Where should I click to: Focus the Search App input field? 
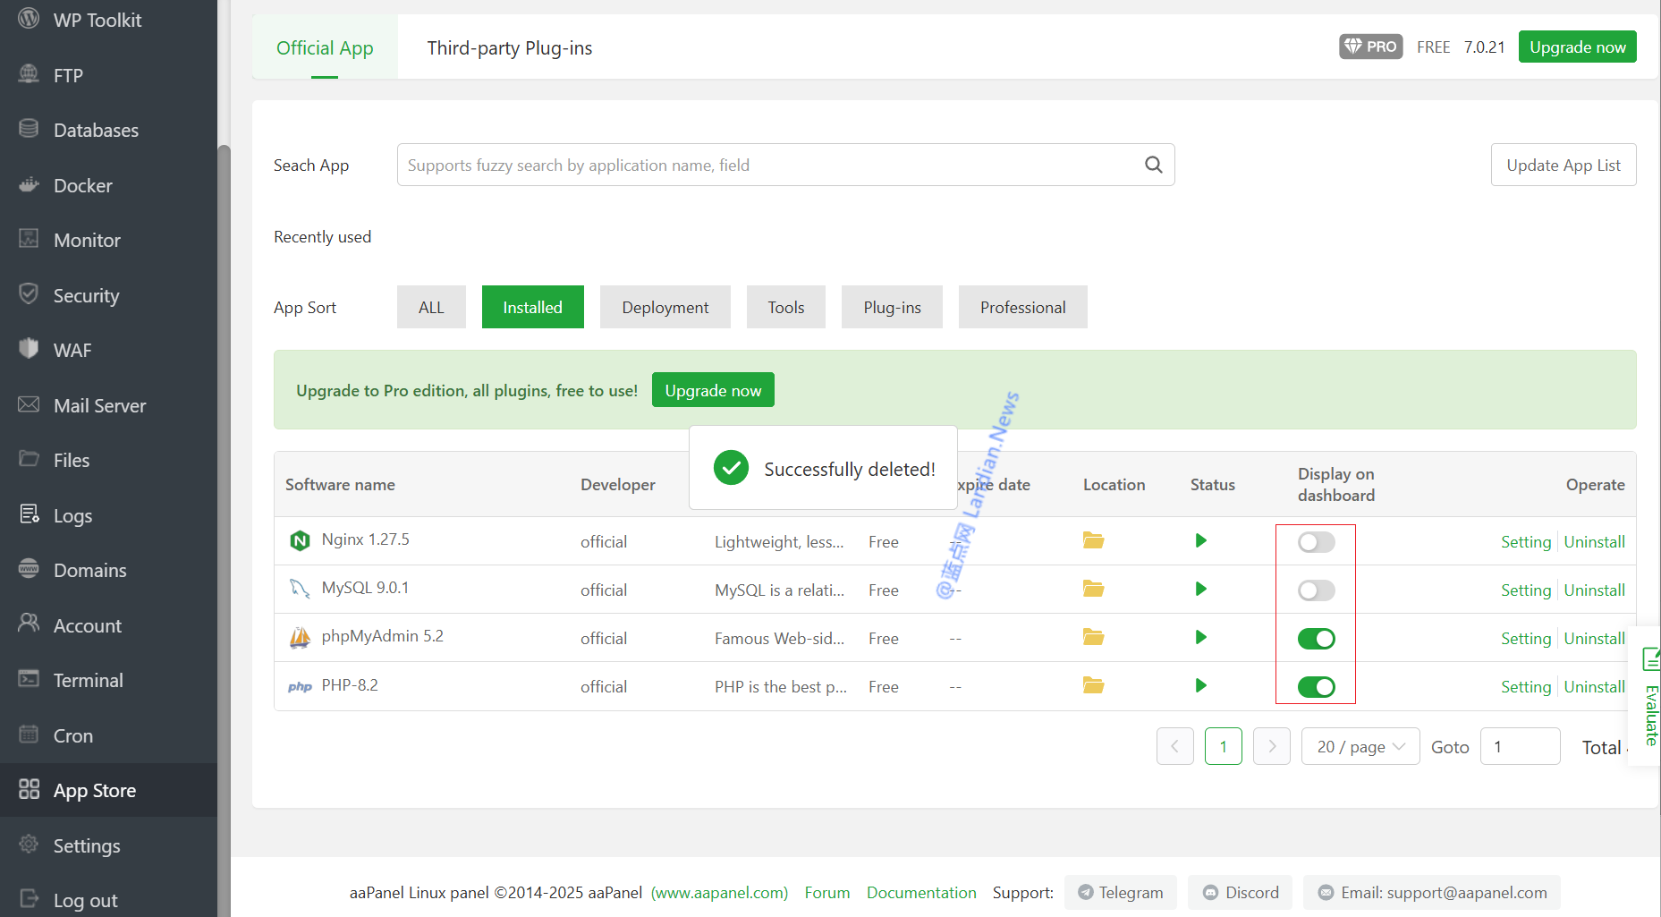769,166
